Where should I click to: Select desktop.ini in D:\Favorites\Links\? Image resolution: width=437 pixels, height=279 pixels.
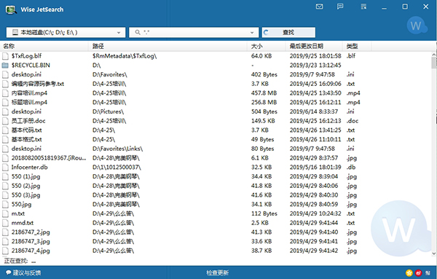pyautogui.click(x=216, y=149)
